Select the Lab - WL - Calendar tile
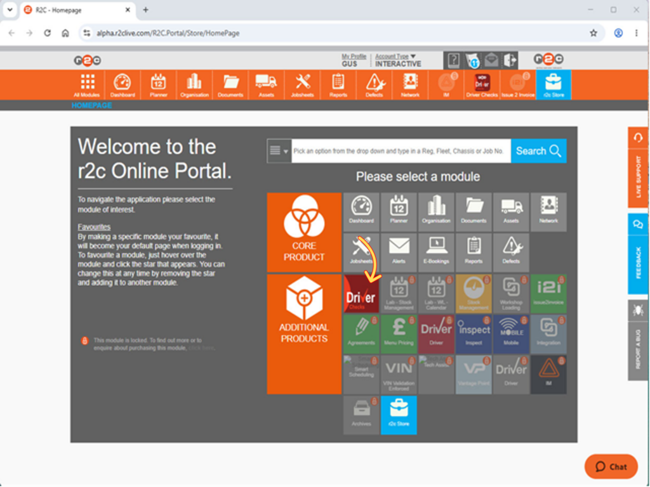 tap(436, 293)
